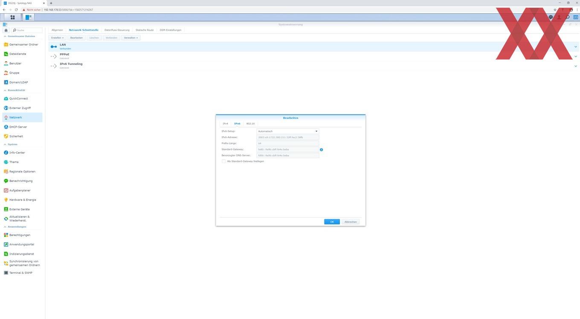This screenshot has width=580, height=319.
Task: Open DSM notifications speech bubble icon
Action: click(x=551, y=17)
